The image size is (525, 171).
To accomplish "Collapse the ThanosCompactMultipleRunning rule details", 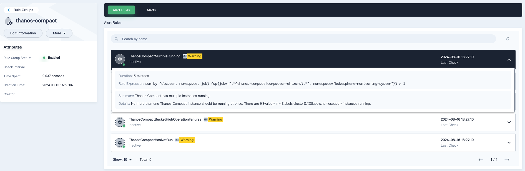I will [x=509, y=60].
